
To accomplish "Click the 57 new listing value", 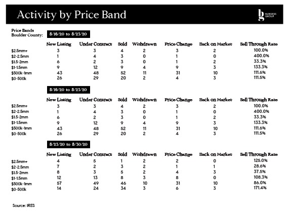I will (x=59, y=183).
